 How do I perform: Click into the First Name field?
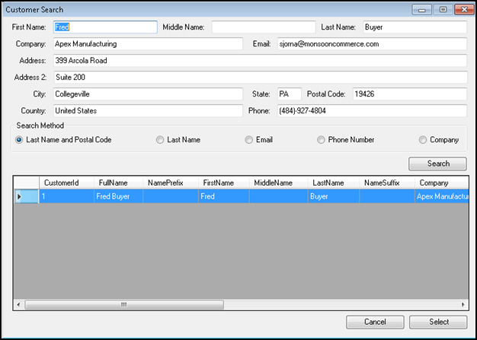point(104,27)
